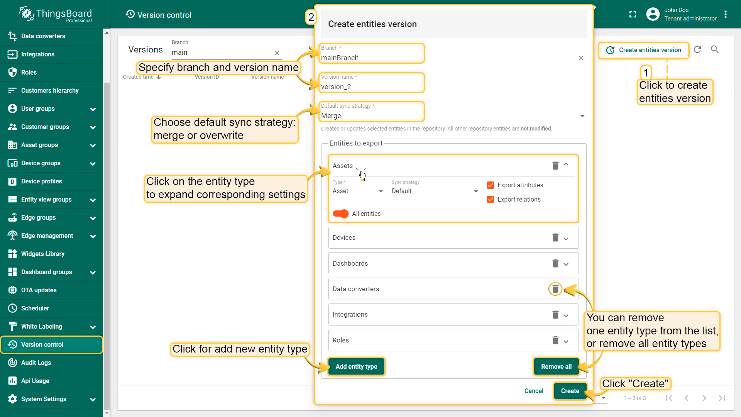Jump to the last page of versions
The width and height of the screenshot is (741, 417).
tap(722, 398)
